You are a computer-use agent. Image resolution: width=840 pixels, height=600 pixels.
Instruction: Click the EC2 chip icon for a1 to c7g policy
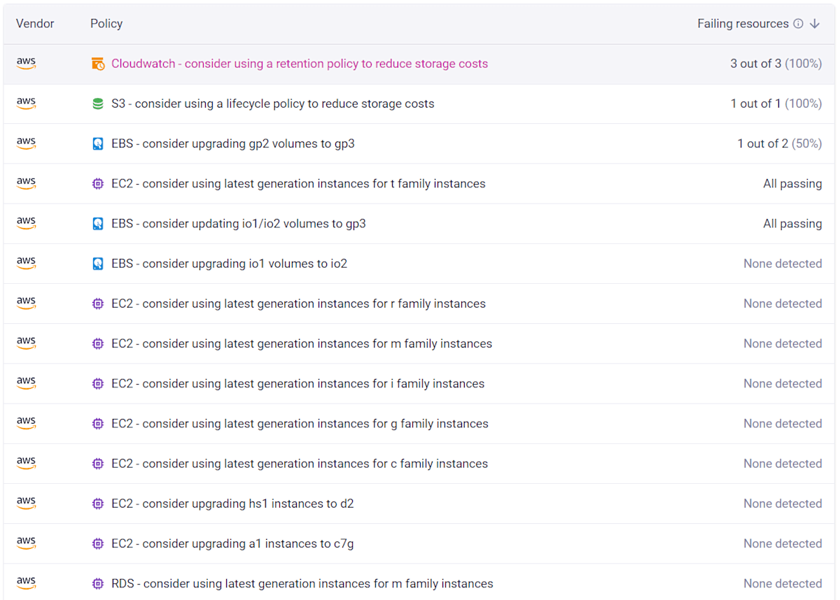pyautogui.click(x=98, y=543)
